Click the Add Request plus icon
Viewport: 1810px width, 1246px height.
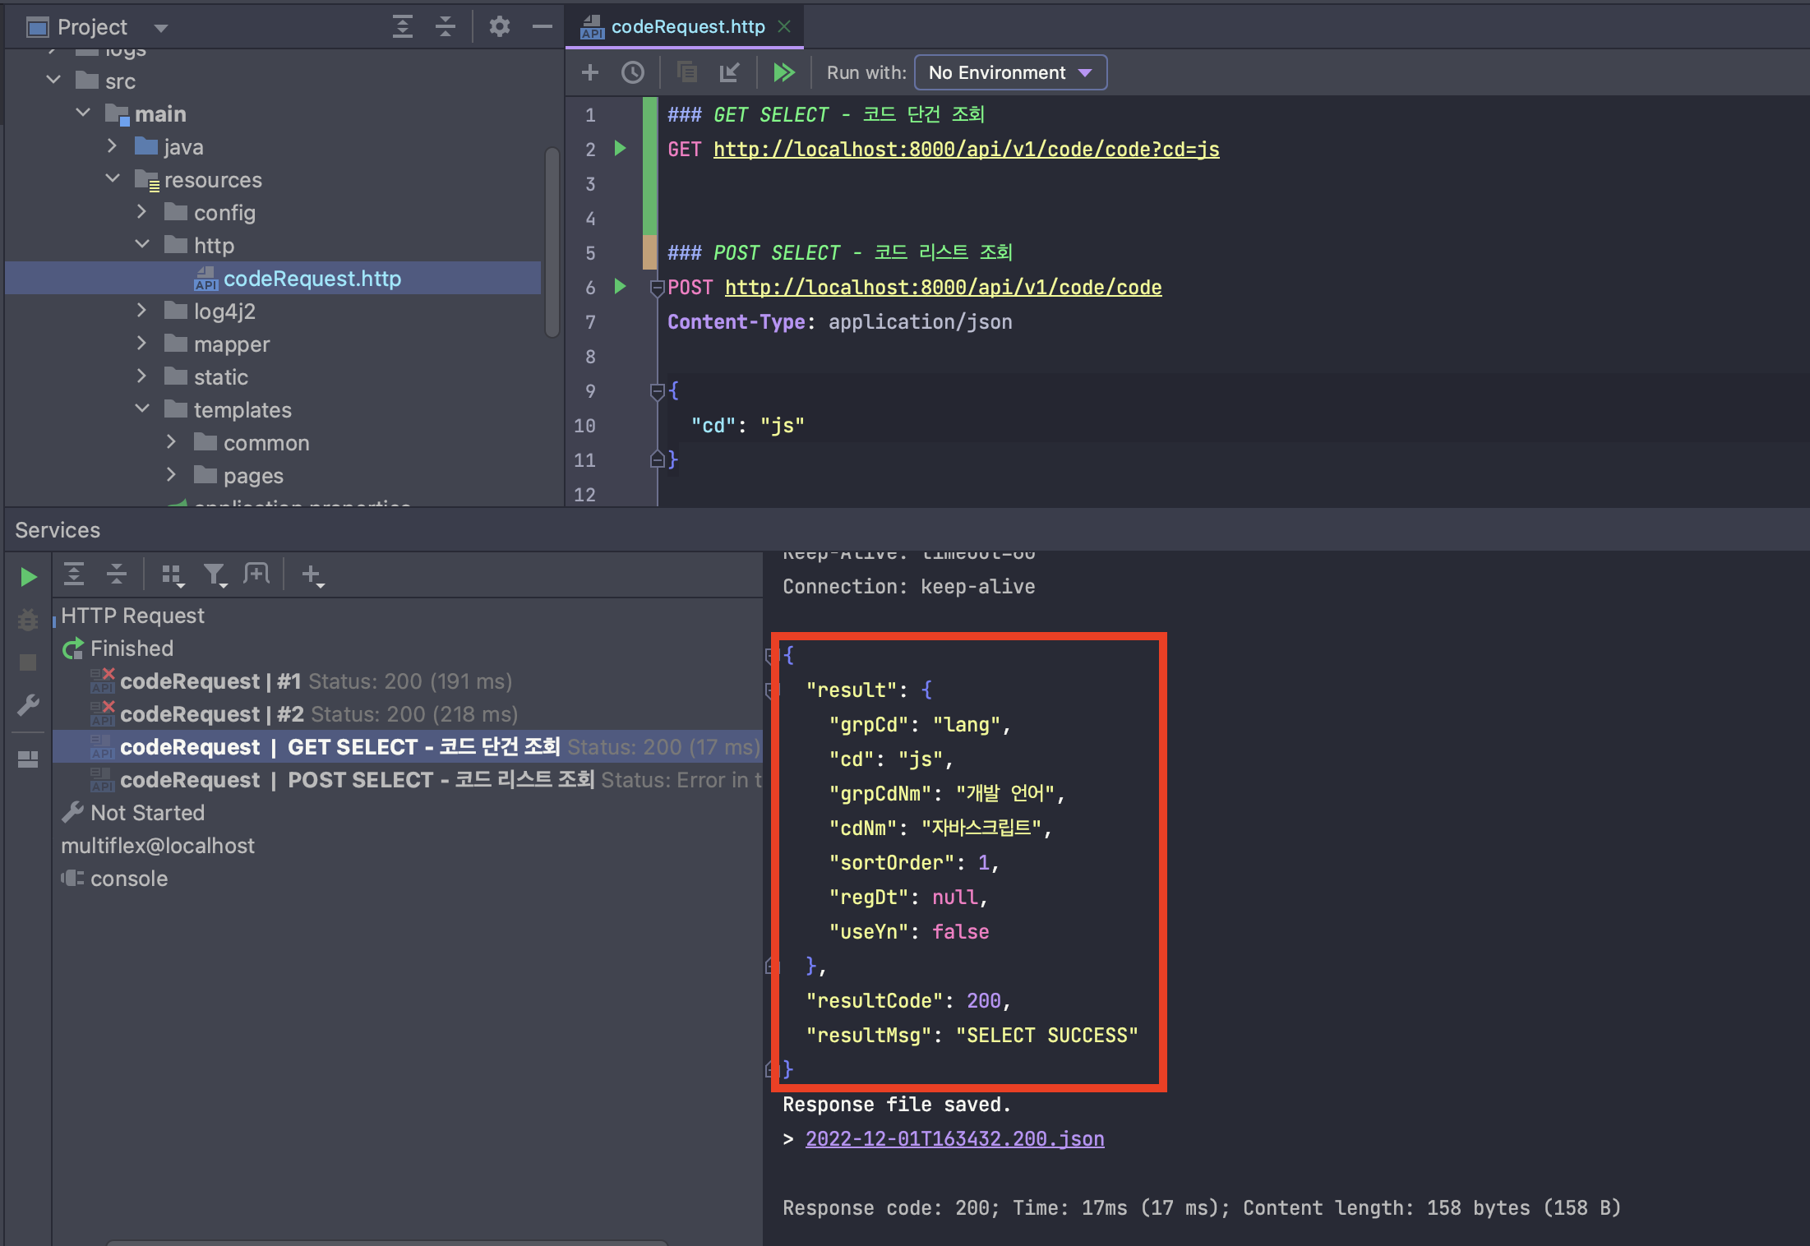pos(589,72)
